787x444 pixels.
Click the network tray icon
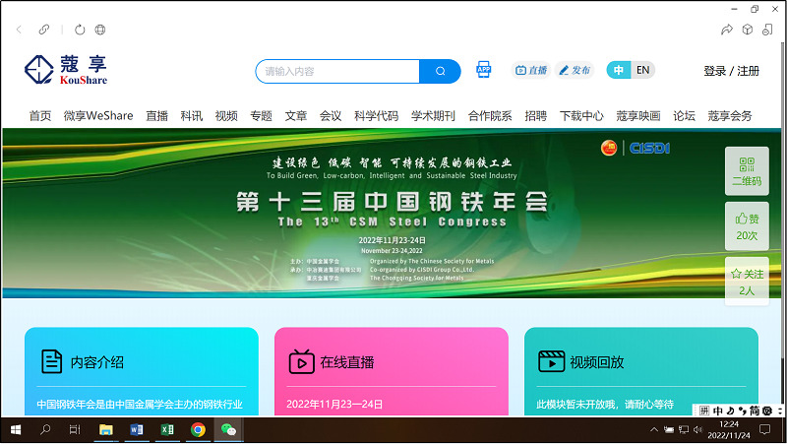point(683,430)
